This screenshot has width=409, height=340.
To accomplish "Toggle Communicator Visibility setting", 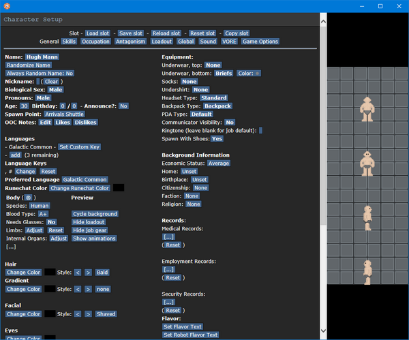I will [230, 123].
